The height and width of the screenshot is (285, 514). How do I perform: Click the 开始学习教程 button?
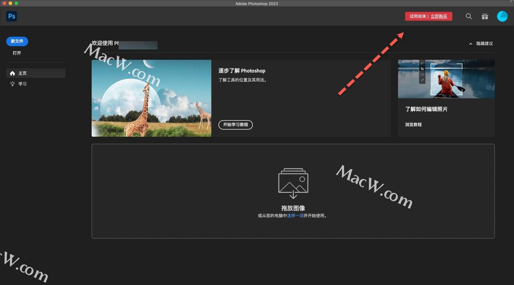tap(236, 124)
